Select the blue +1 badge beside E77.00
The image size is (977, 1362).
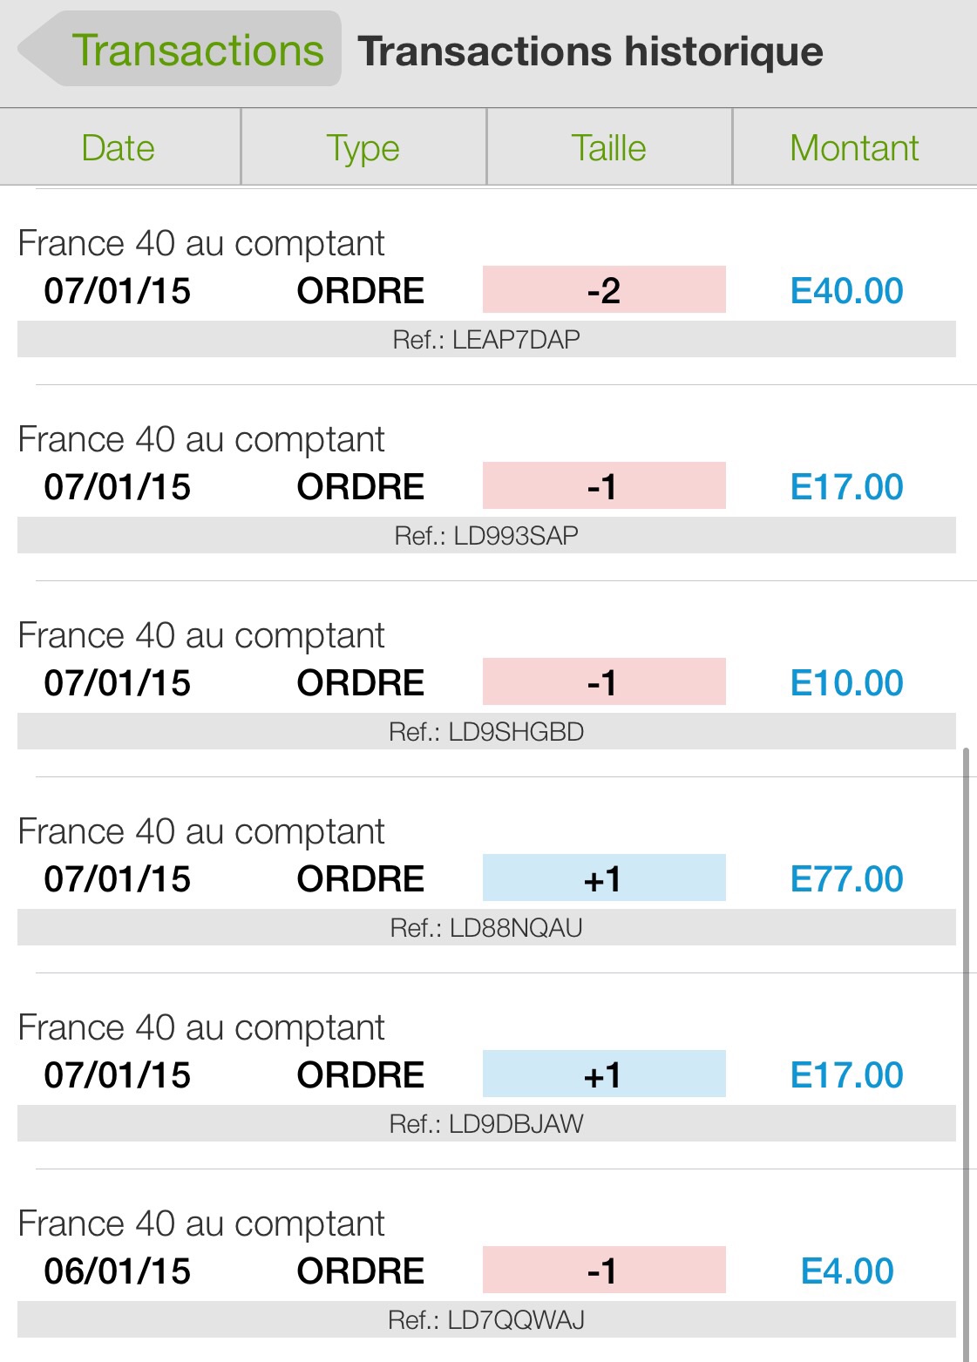coord(604,878)
